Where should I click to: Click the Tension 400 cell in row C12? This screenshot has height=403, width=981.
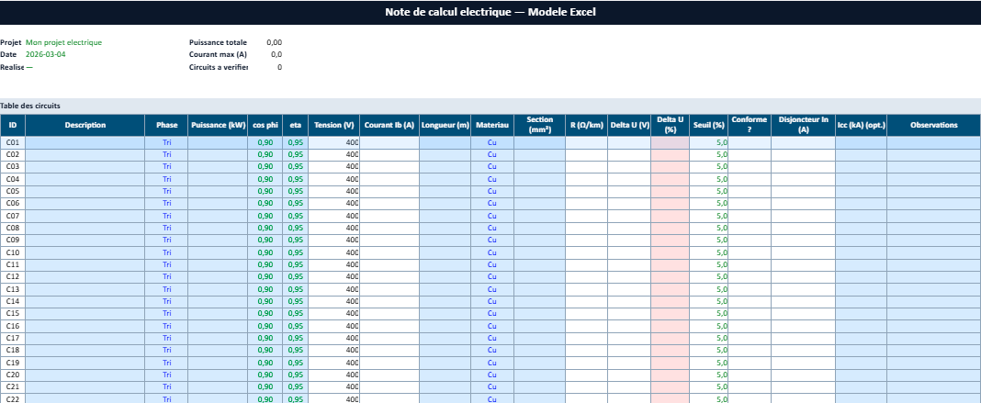click(x=333, y=276)
